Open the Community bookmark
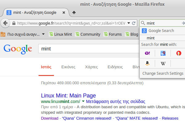The width and height of the screenshot is (185, 123). click(88, 34)
